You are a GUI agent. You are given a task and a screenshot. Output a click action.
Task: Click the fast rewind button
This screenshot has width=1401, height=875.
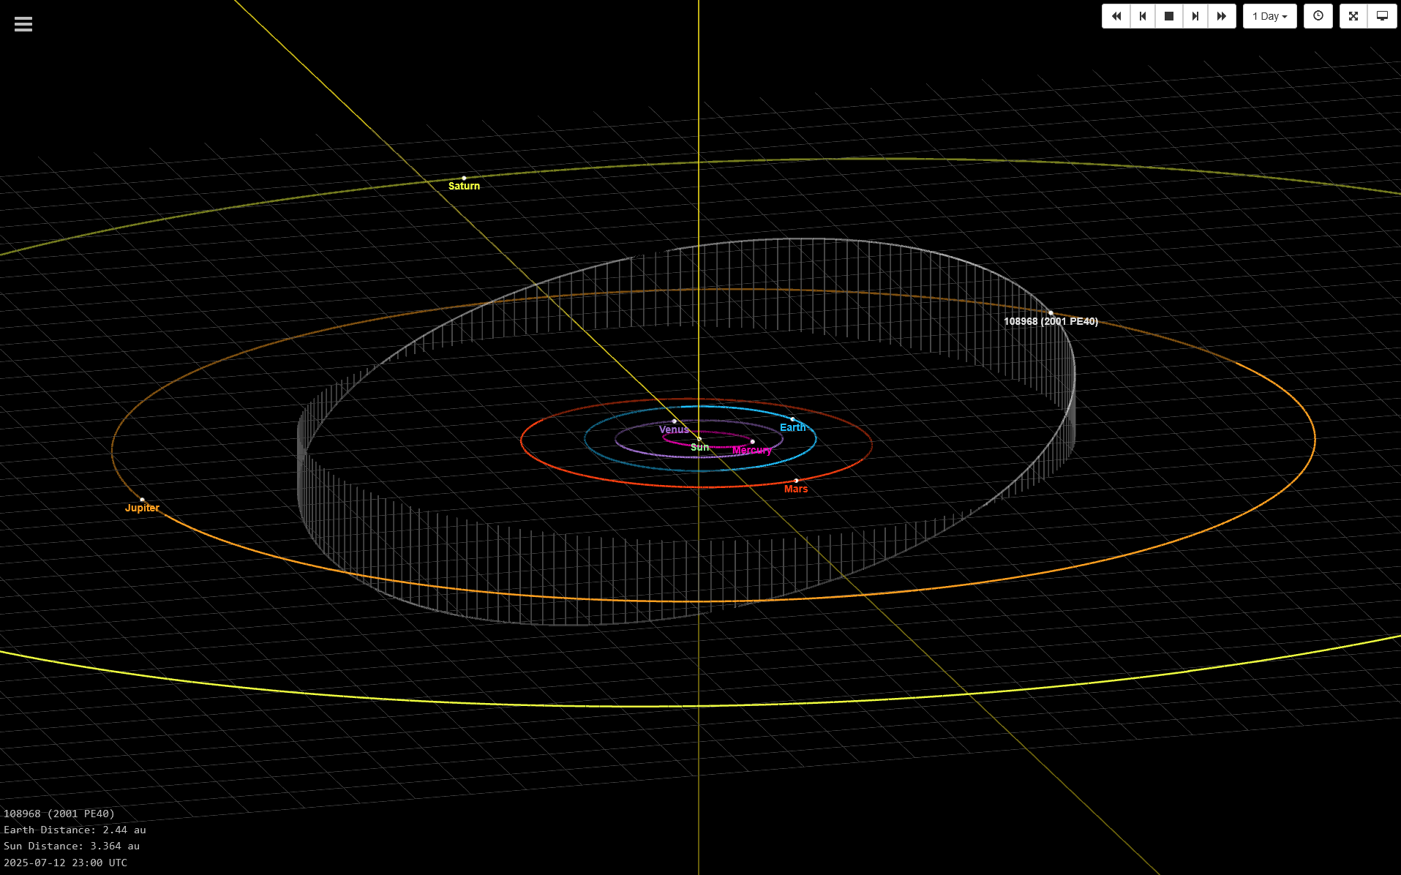click(1116, 16)
